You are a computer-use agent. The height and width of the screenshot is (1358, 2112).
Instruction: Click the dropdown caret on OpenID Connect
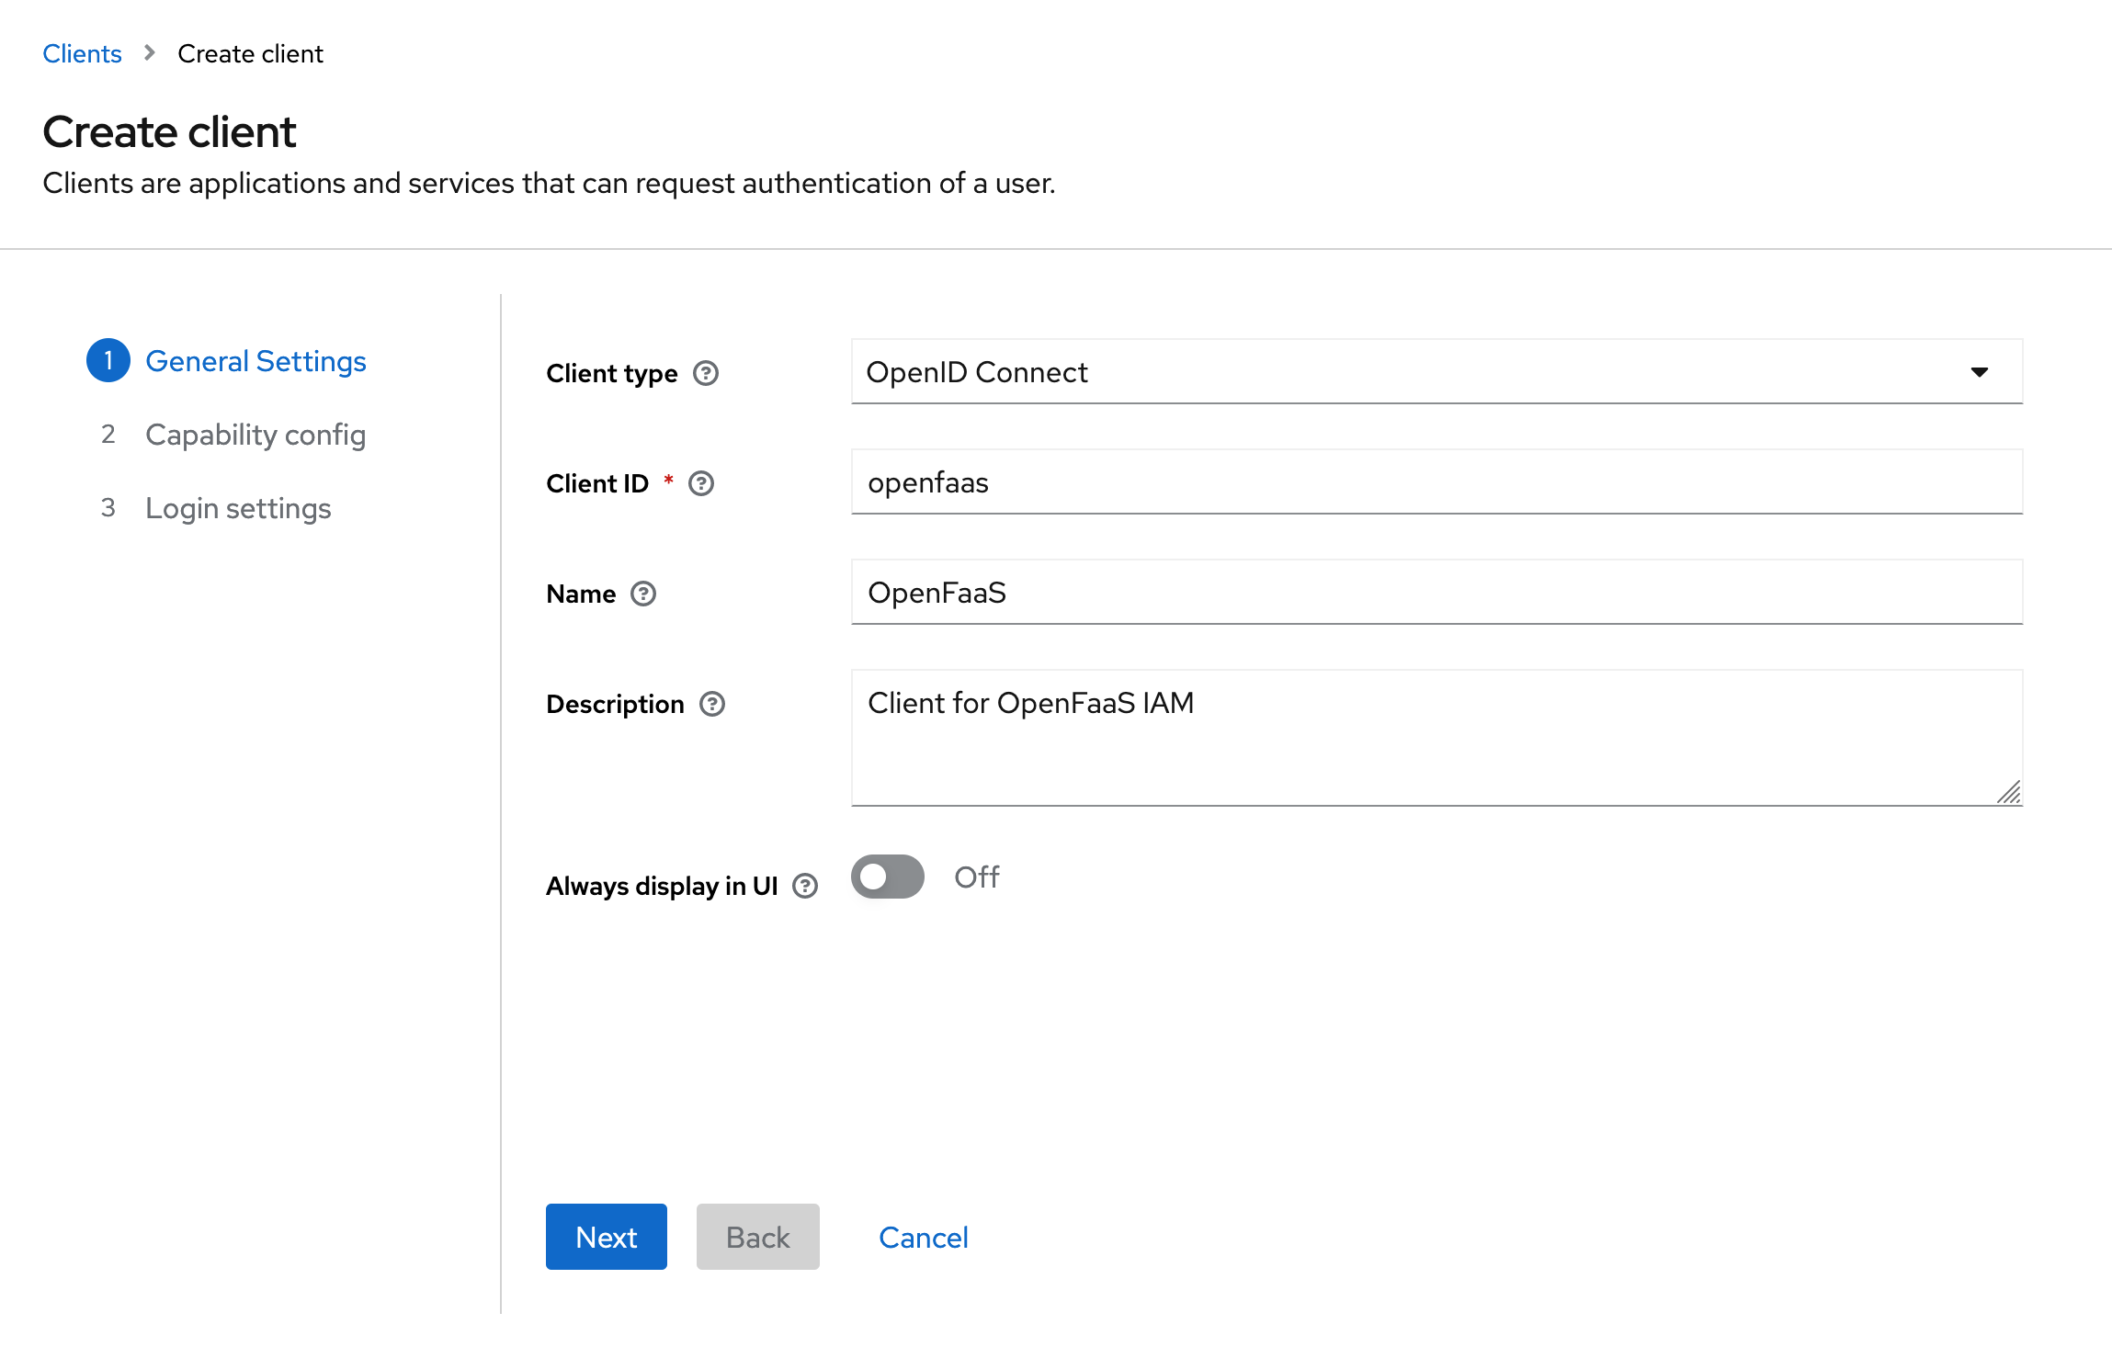[x=1981, y=372]
